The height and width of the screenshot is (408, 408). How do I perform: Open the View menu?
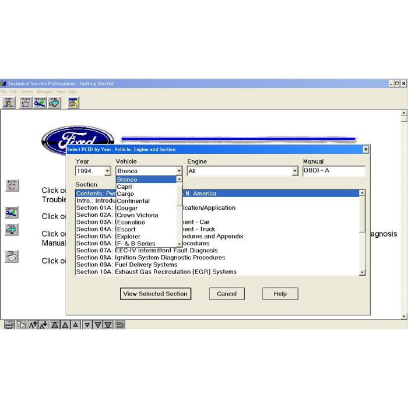point(61,92)
